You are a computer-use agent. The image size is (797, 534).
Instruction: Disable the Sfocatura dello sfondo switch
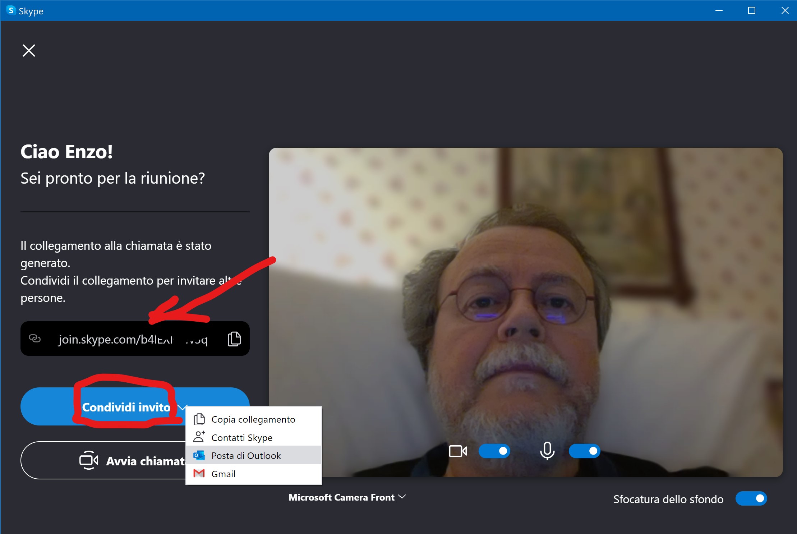(x=751, y=499)
